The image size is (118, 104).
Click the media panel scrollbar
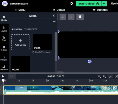click(x=56, y=46)
